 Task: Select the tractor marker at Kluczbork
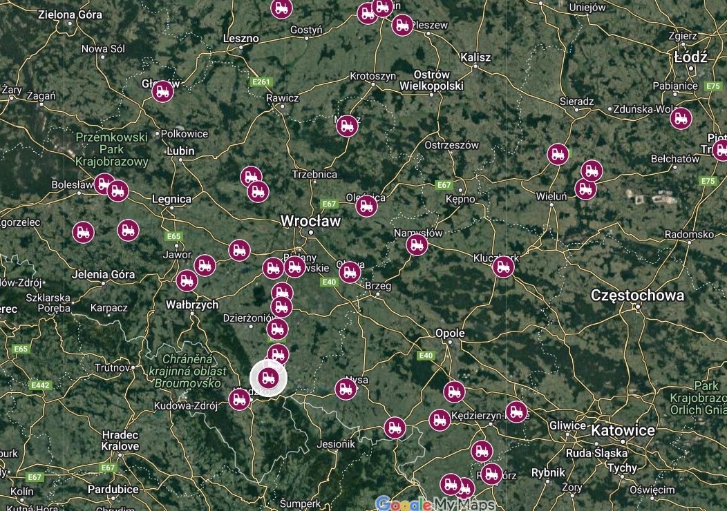[503, 267]
